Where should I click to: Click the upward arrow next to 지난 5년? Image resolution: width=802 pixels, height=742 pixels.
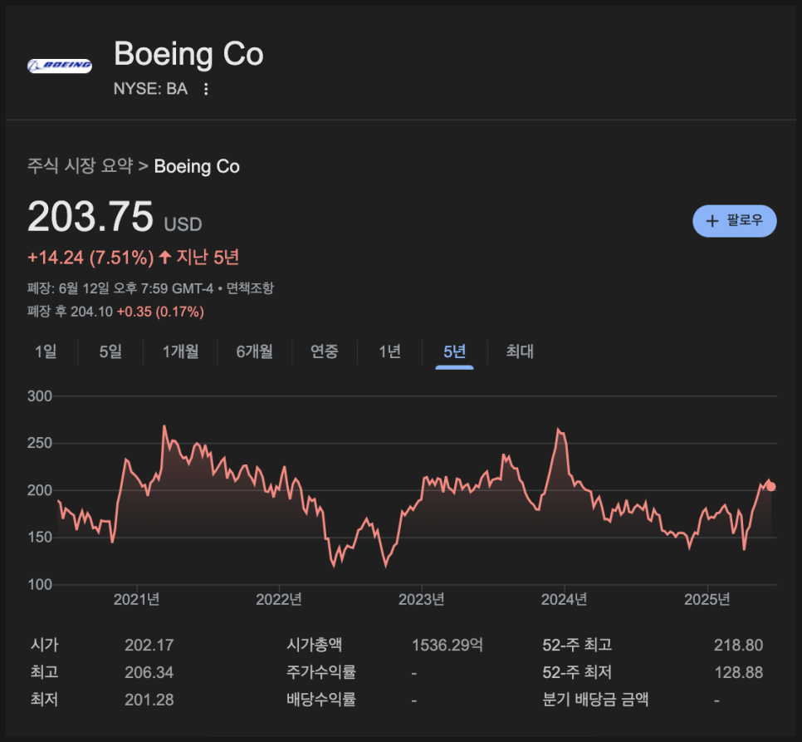click(x=164, y=257)
